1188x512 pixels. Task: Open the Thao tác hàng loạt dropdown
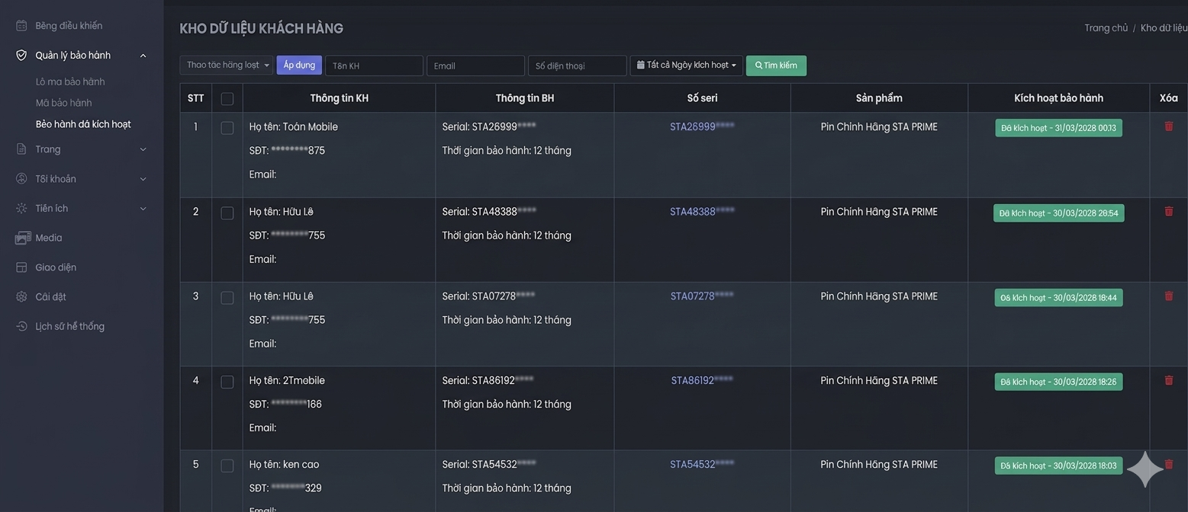(227, 66)
